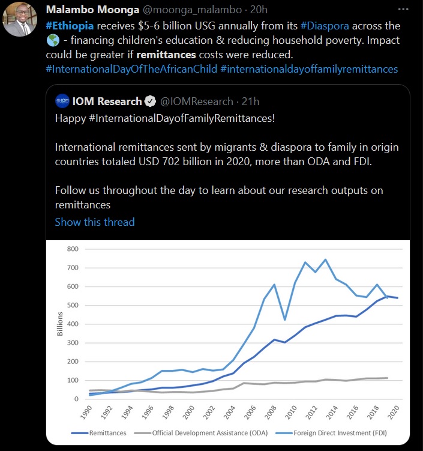Open #InternationalDayOfTheAfricanChild hashtag
Viewport: 423px width, 451px height.
pyautogui.click(x=131, y=69)
